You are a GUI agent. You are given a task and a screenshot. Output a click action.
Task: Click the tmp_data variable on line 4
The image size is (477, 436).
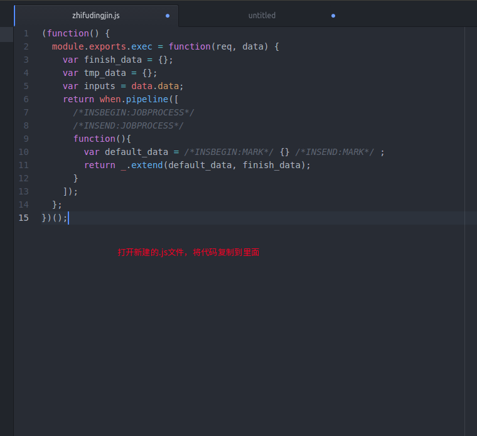click(105, 73)
